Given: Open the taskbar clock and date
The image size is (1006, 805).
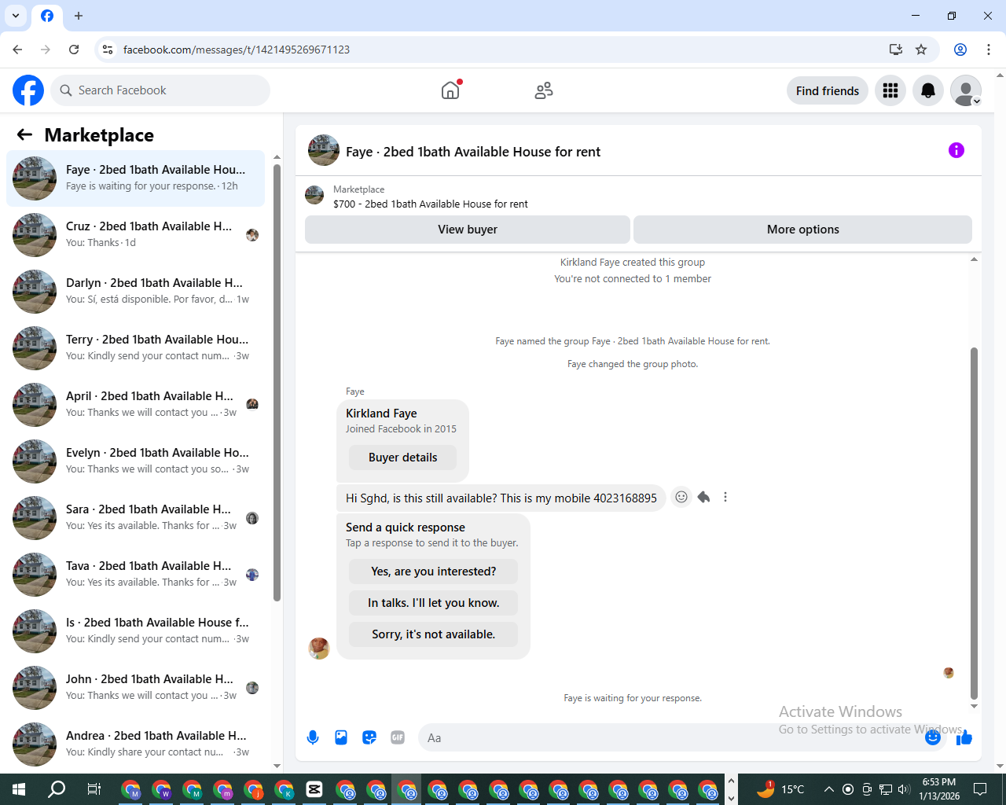Looking at the screenshot, I should [939, 789].
